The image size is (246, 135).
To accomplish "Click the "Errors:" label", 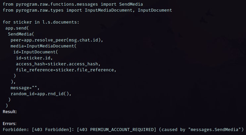I will (x=10, y=124).
